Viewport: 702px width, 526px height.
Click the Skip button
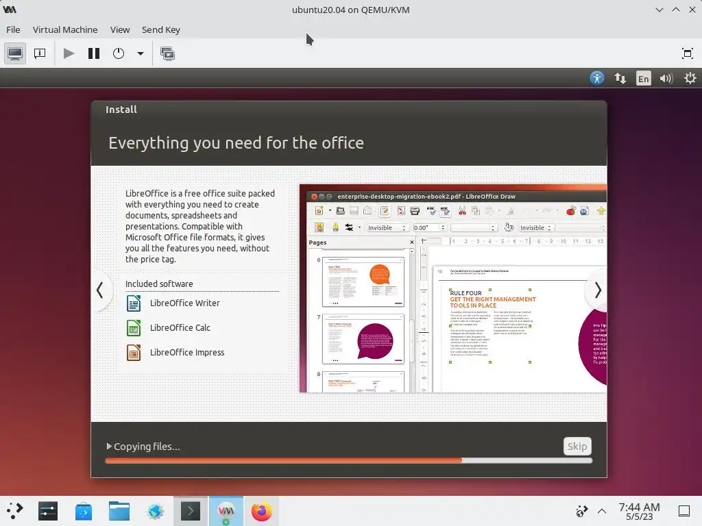point(577,446)
